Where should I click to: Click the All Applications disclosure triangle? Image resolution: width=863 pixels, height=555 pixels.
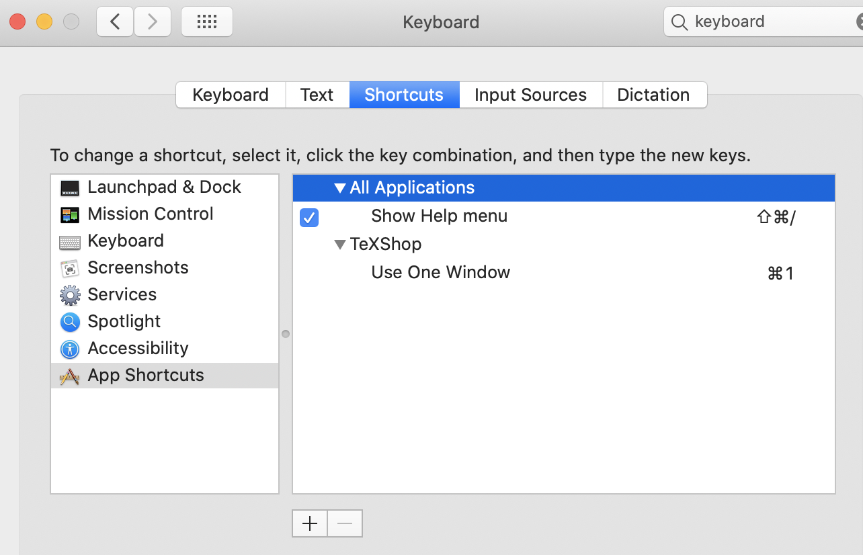click(x=339, y=188)
